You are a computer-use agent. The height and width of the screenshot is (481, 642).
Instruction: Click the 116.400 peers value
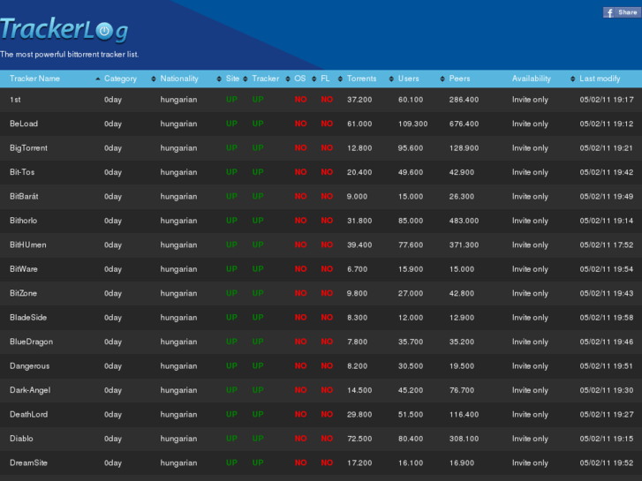tap(464, 414)
